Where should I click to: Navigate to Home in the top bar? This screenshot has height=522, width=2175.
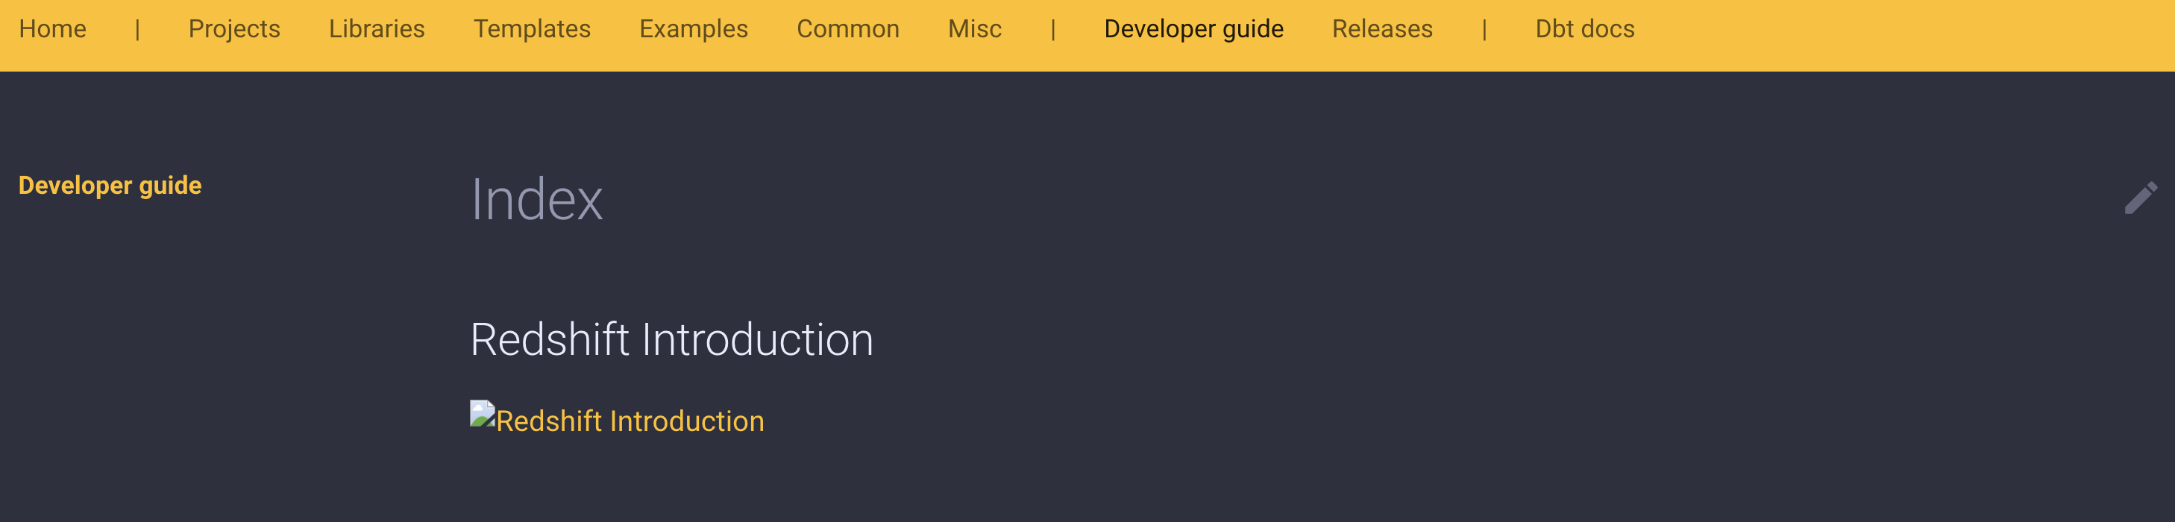[x=53, y=29]
